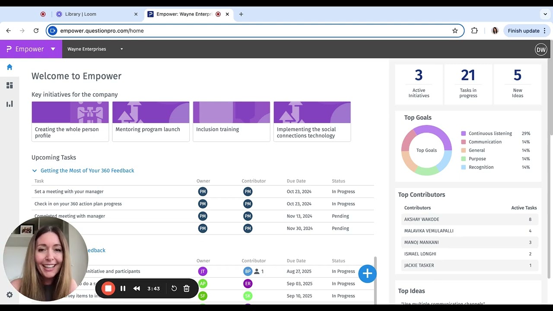Click the blue plus floating button

(x=367, y=273)
